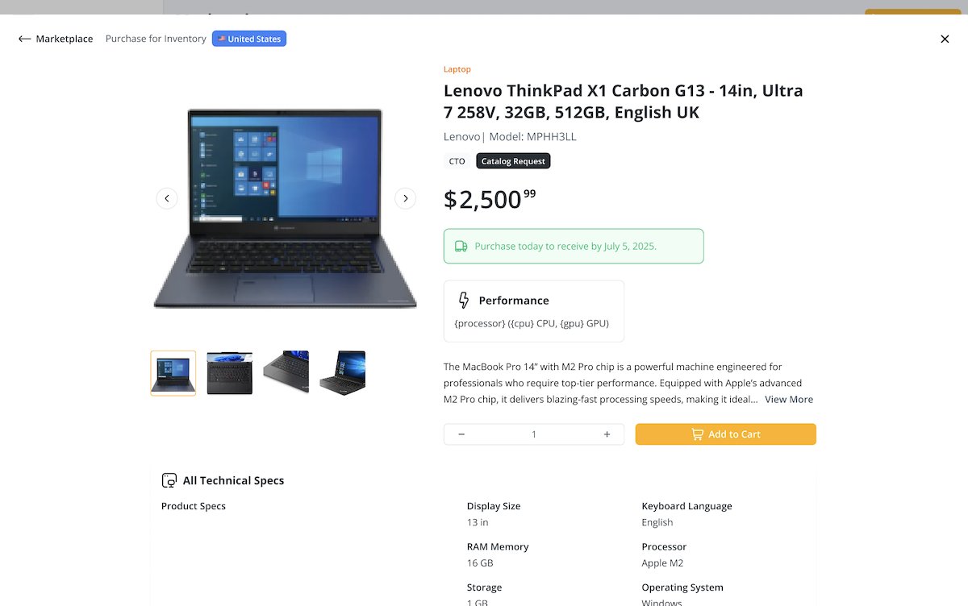The height and width of the screenshot is (606, 968).
Task: Close the product detail panel
Action: pos(945,39)
